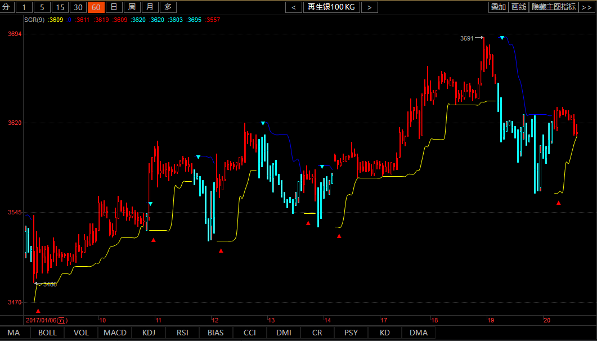This screenshot has width=597, height=341.
Task: Open the MA indicator tab
Action: tap(14, 333)
